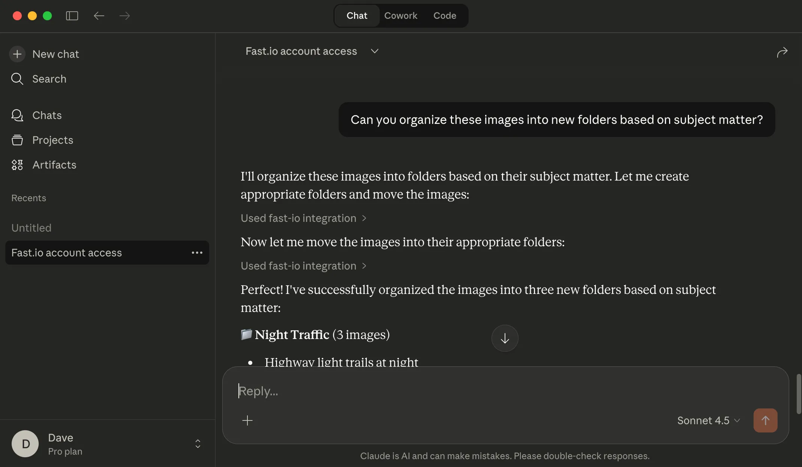The height and width of the screenshot is (467, 802).
Task: Open the Artifacts section
Action: click(x=54, y=165)
